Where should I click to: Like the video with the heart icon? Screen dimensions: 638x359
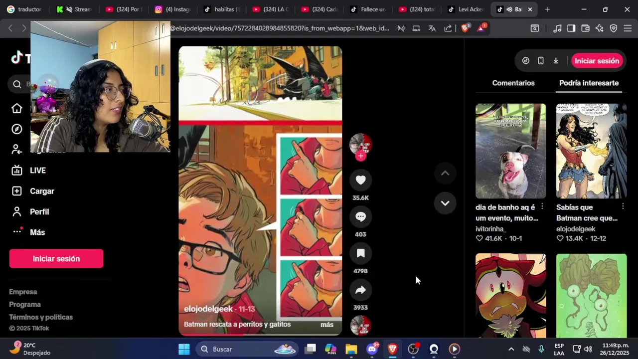(x=360, y=180)
